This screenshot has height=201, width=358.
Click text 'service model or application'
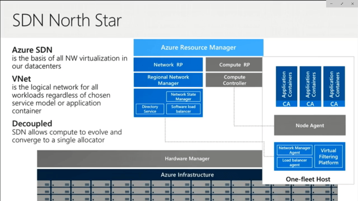tap(56, 103)
